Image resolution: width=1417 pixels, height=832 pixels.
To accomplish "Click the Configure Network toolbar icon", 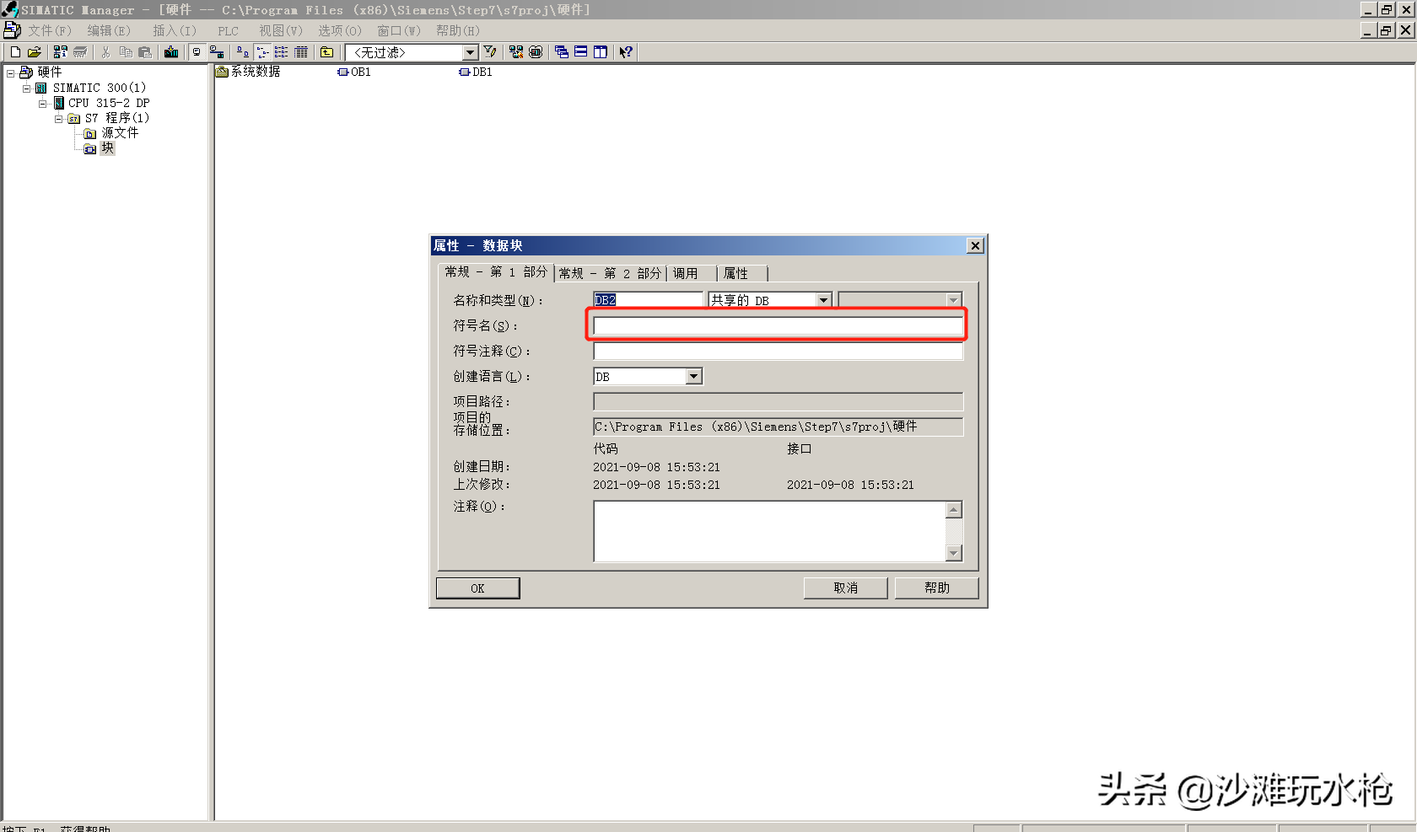I will [x=516, y=52].
